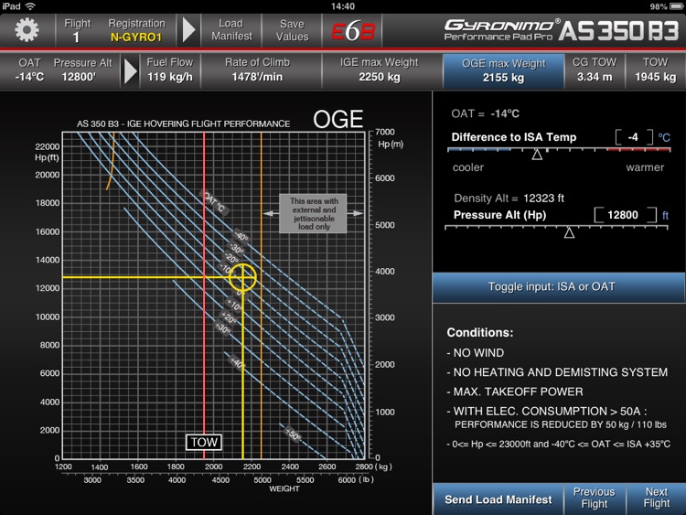
Task: Switch to OGE max Weight tab
Action: point(503,70)
